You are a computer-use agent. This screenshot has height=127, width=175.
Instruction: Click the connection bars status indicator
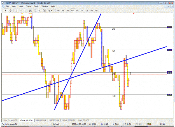point(149,124)
